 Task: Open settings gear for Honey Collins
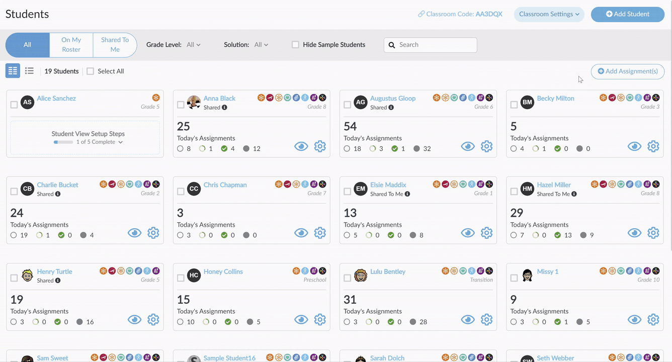(320, 319)
